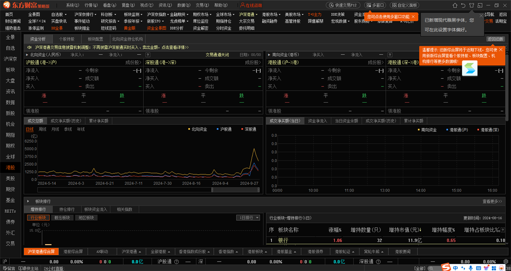The image size is (511, 271).
Task: Select the 持仓排行 ranking tab
Action: pyautogui.click(x=66, y=209)
